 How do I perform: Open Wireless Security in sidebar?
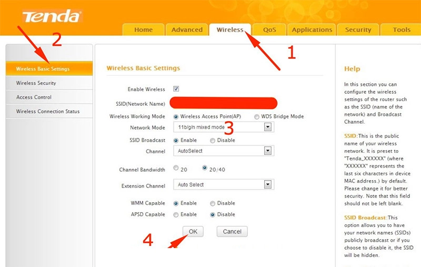point(36,83)
